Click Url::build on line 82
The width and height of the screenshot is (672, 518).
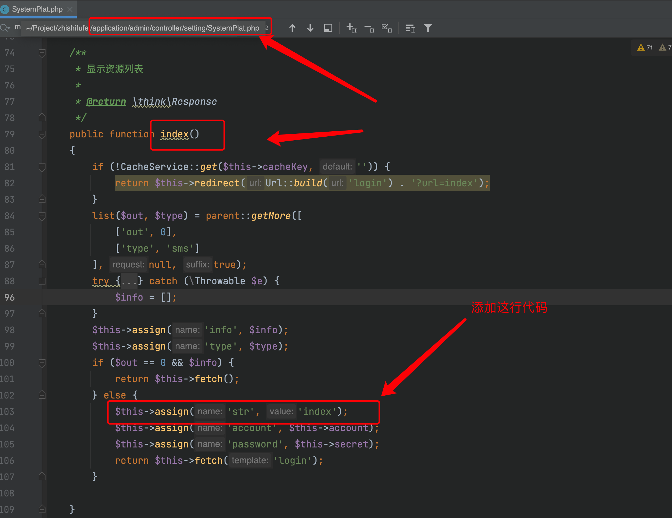294,183
